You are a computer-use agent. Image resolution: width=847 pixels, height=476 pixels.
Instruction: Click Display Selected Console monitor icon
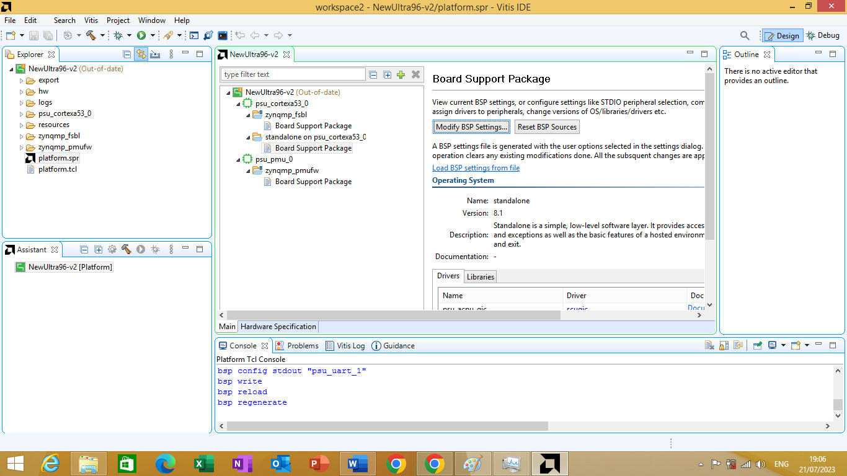pyautogui.click(x=773, y=346)
